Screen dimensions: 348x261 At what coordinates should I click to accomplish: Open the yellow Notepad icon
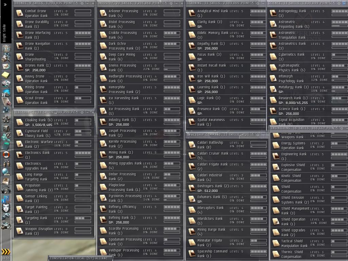coord(6,75)
